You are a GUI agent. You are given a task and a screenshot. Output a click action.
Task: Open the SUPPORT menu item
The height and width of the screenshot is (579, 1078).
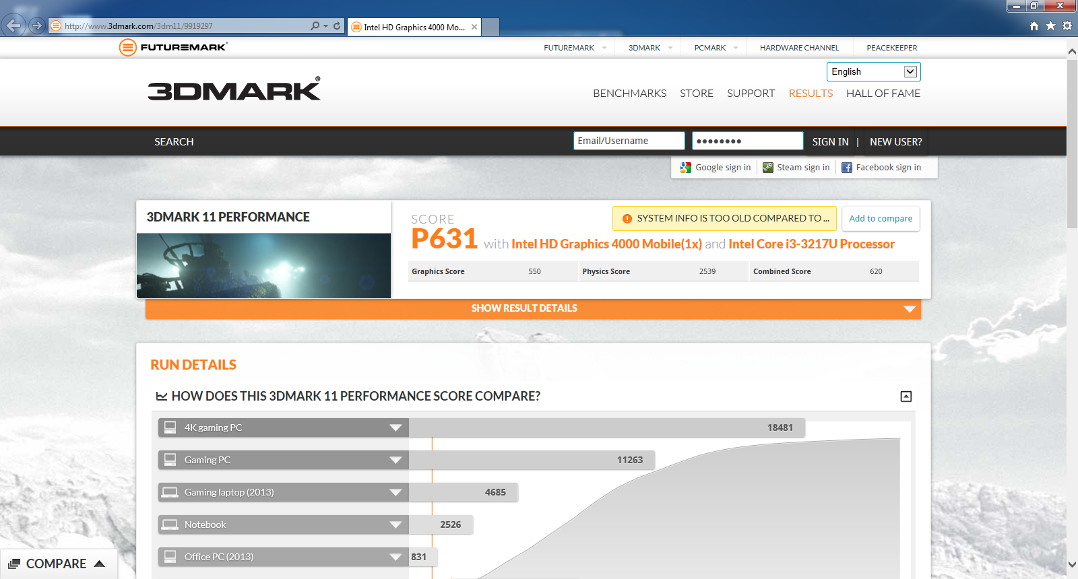(751, 94)
